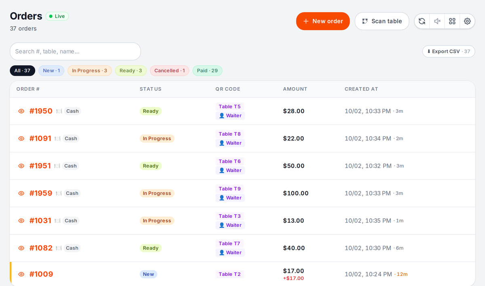Click the Live status badge
The width and height of the screenshot is (485, 286).
[x=57, y=16]
